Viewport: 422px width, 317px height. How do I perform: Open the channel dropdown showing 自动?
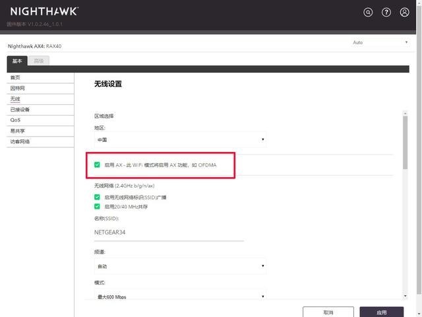[180, 266]
